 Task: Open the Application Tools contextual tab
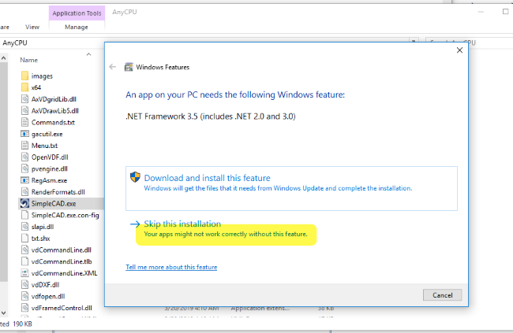(77, 13)
